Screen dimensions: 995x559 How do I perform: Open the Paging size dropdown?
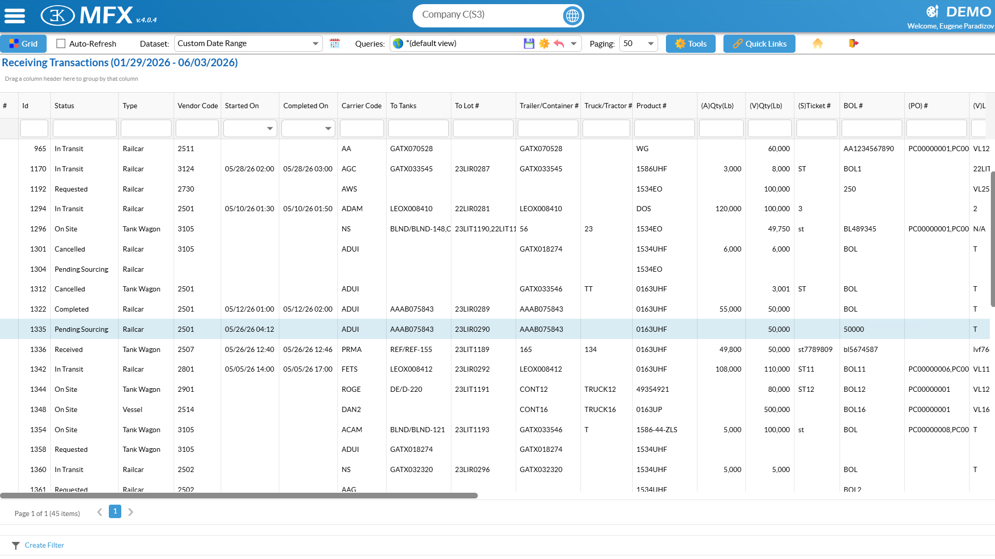pos(638,43)
